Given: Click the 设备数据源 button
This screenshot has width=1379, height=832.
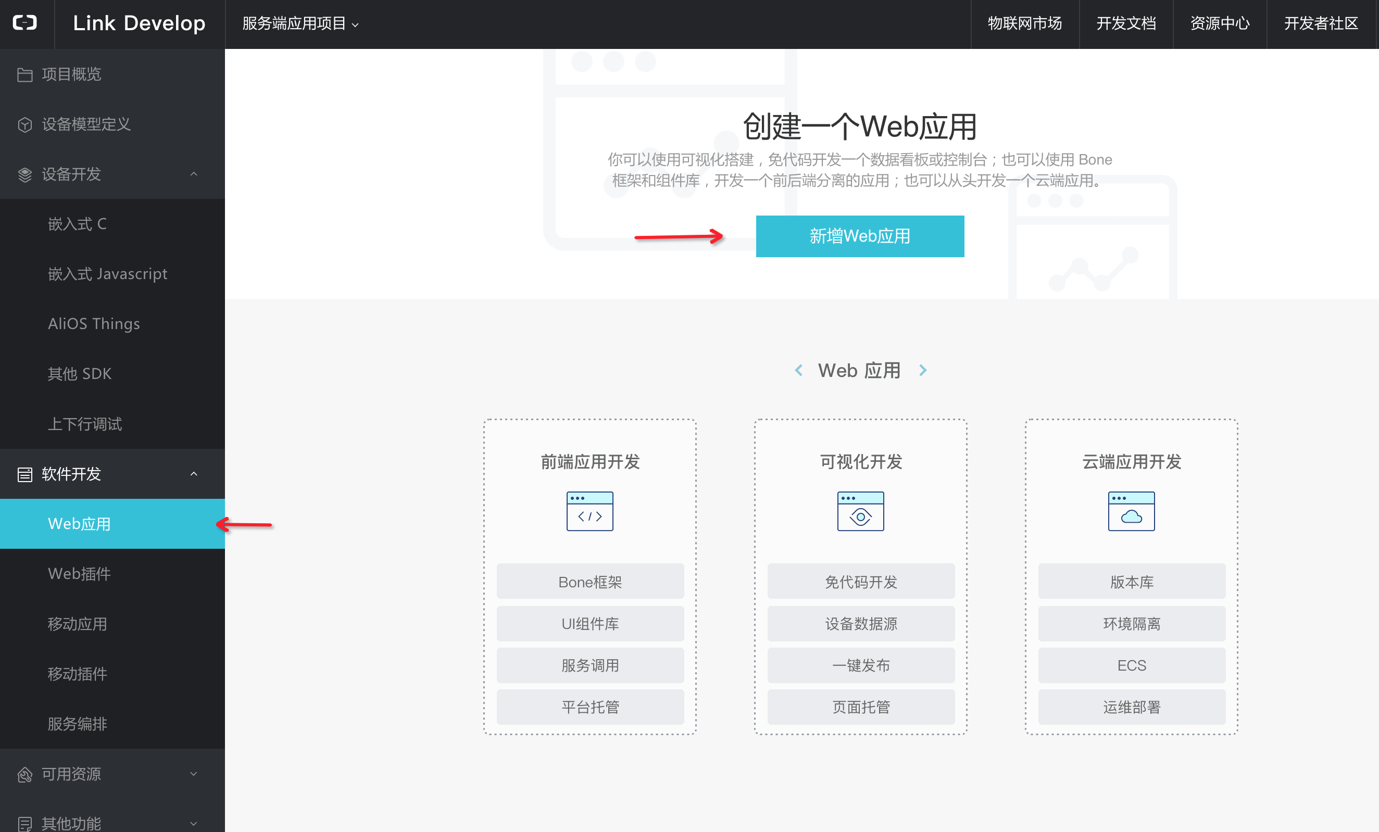Looking at the screenshot, I should [861, 624].
